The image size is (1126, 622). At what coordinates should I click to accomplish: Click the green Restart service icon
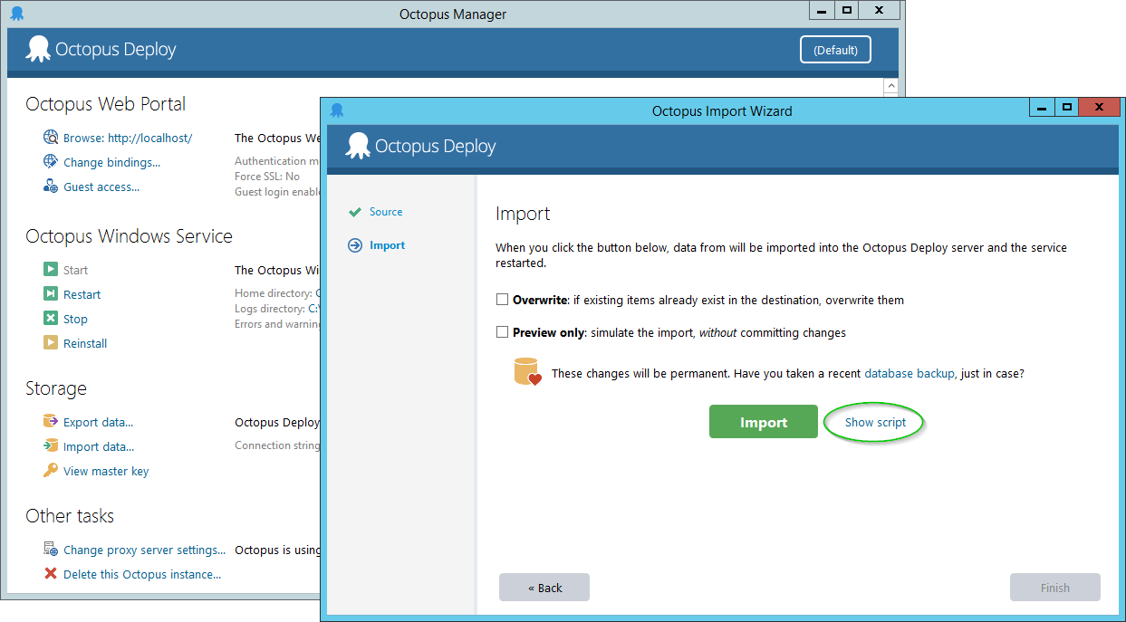point(51,294)
